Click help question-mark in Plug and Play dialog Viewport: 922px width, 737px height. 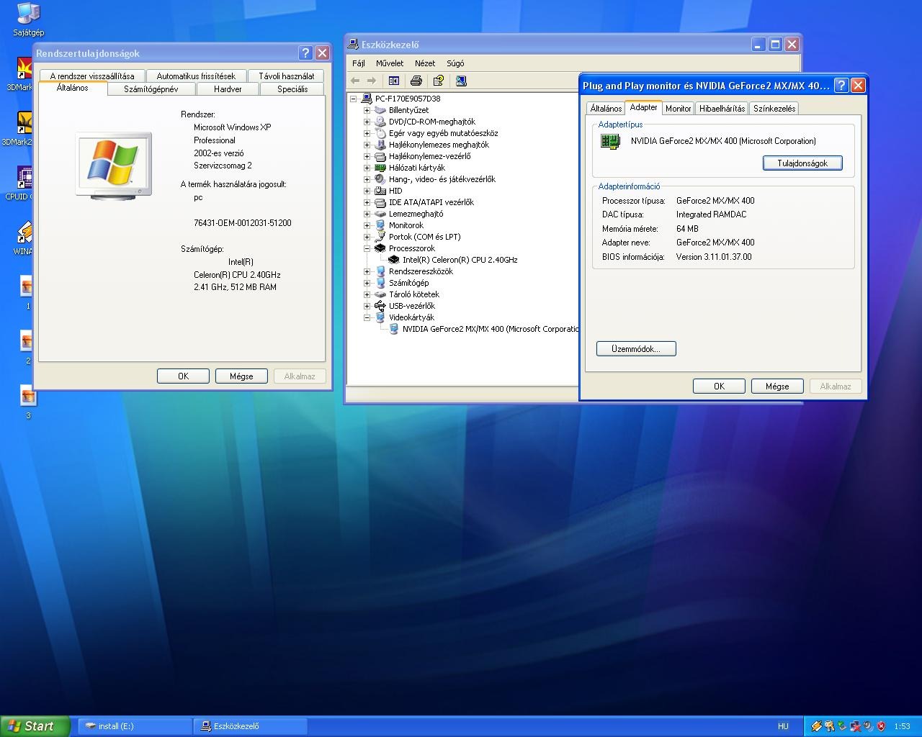pyautogui.click(x=841, y=85)
